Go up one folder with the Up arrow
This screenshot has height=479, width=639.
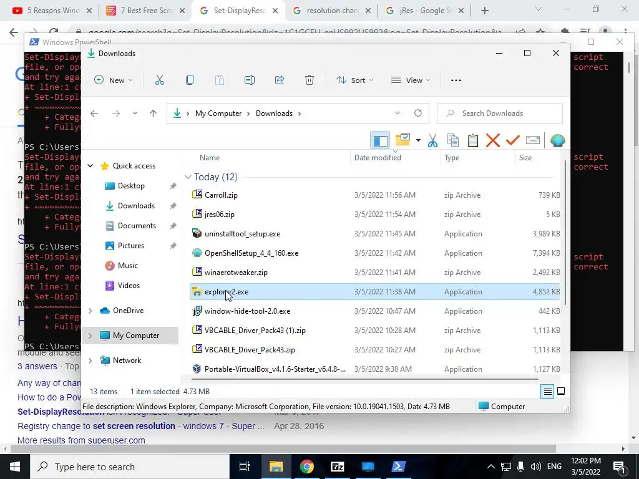[x=154, y=114]
